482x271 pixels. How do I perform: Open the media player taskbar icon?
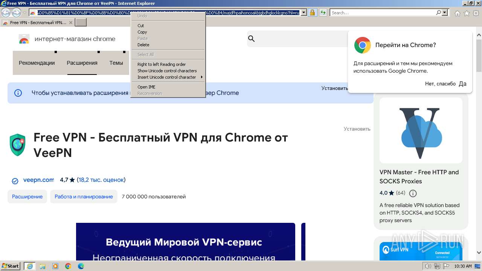[x=55, y=266]
